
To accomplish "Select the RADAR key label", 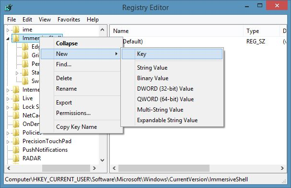I will [x=32, y=158].
